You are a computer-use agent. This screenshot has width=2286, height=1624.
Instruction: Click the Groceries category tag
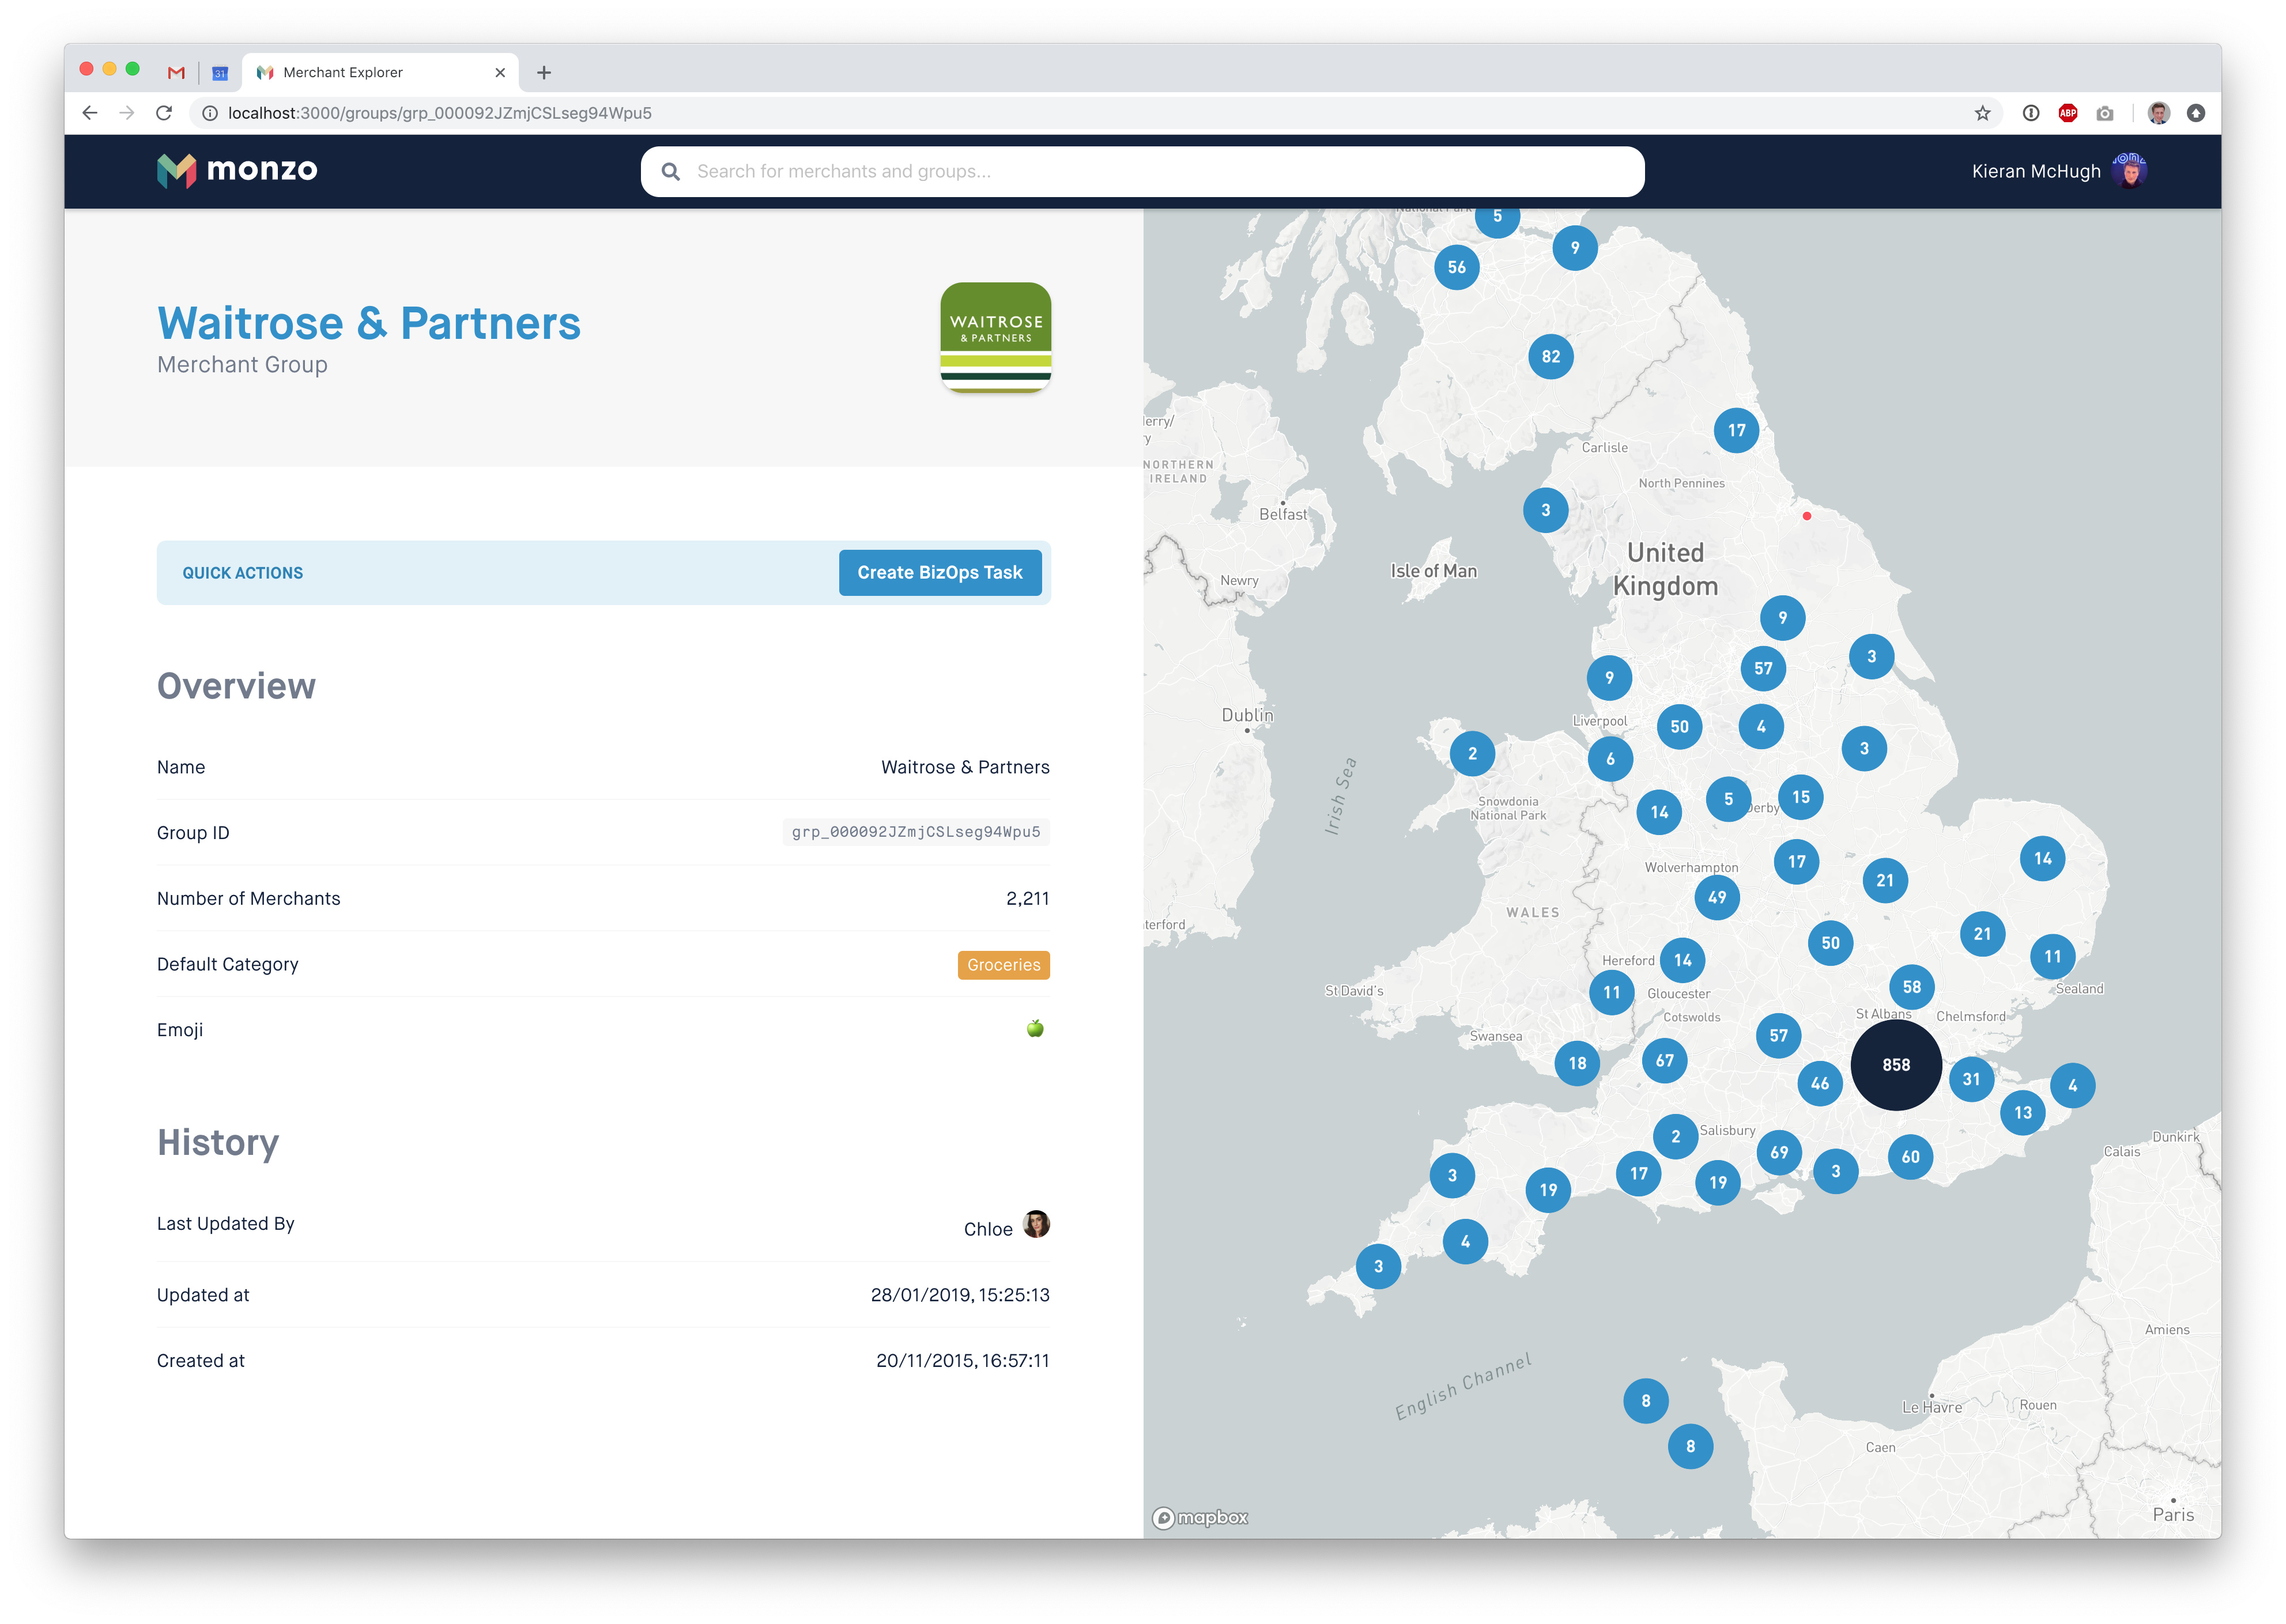pos(1003,965)
